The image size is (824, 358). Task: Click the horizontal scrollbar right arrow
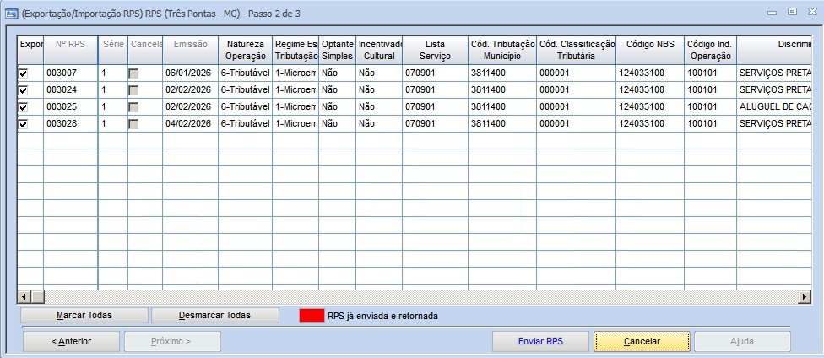(x=805, y=297)
